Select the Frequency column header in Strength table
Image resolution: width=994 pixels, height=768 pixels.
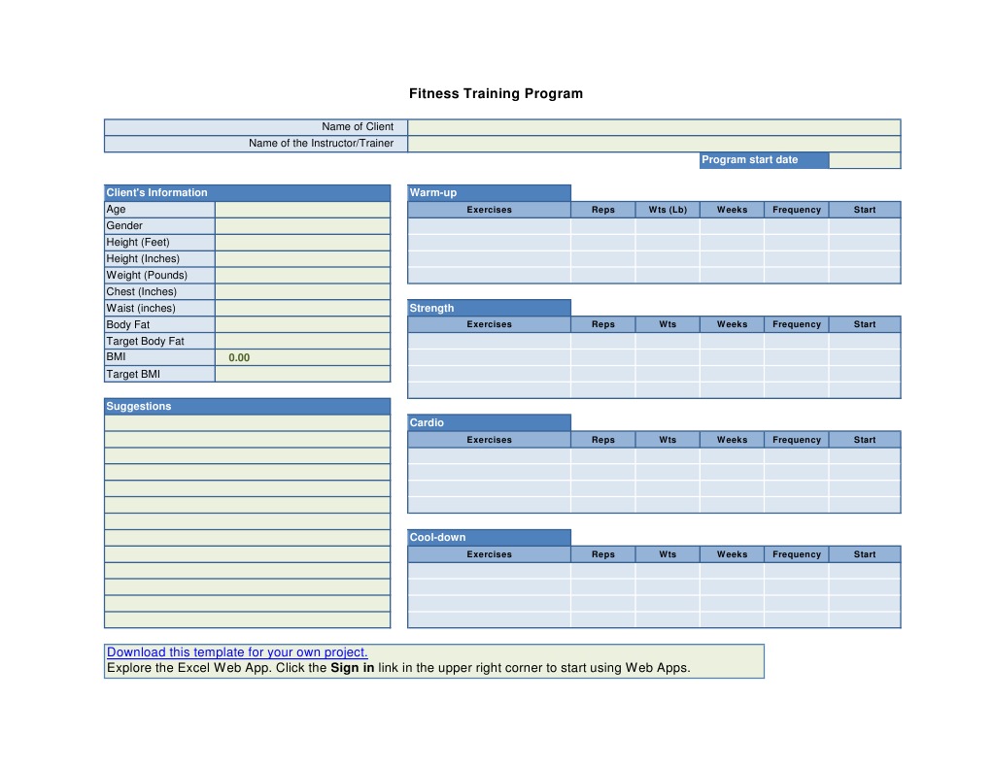(x=796, y=324)
